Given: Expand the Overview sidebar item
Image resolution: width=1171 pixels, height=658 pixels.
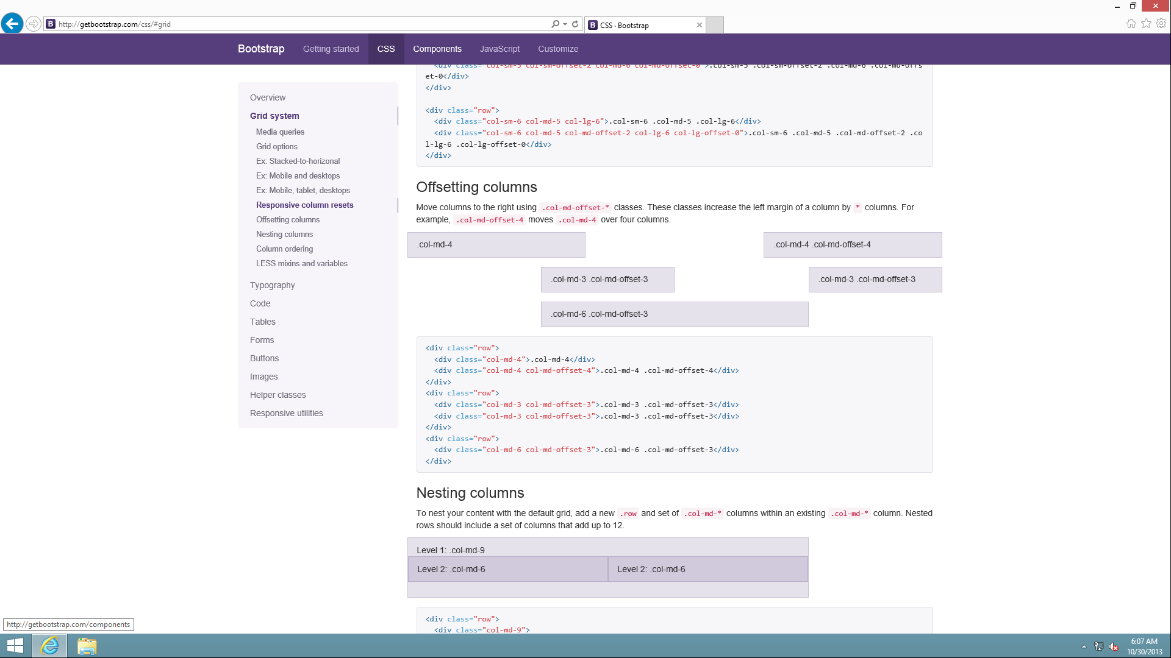Looking at the screenshot, I should click(268, 97).
